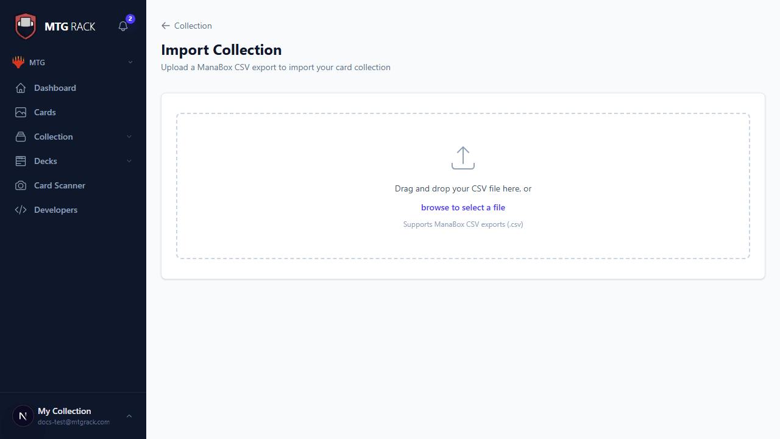Expand the Decks sidebar section
This screenshot has width=780, height=439.
(129, 161)
